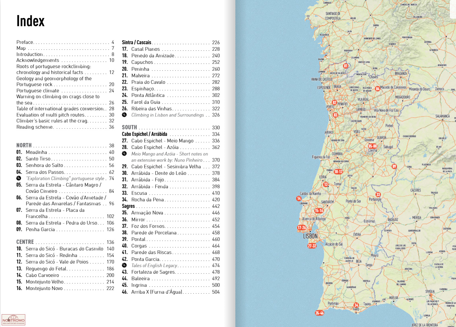Click the 27-32 marker south of Lisbon
The image size is (456, 327).
312,246
